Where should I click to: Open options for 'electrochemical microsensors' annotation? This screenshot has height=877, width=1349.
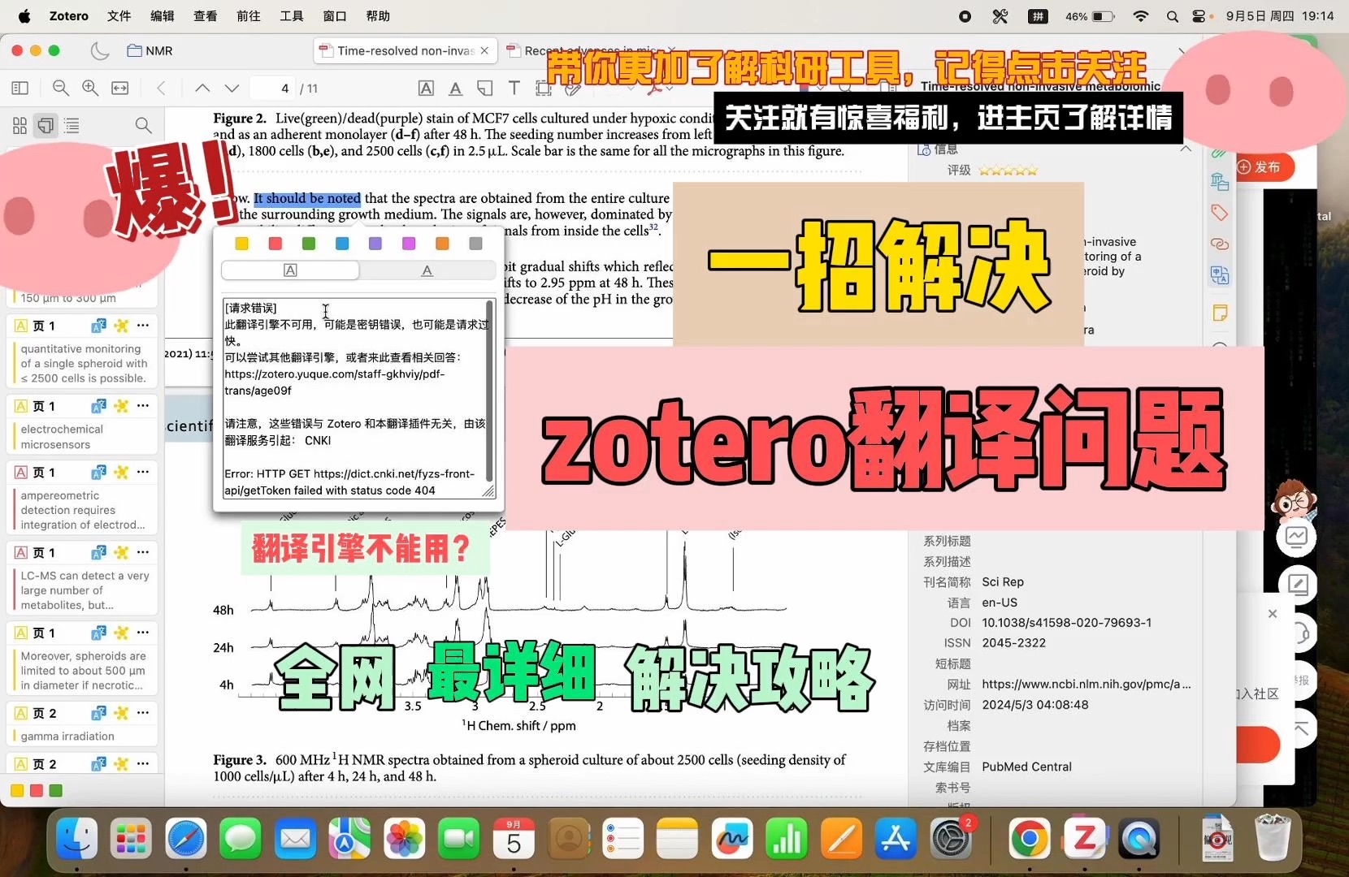(x=143, y=406)
